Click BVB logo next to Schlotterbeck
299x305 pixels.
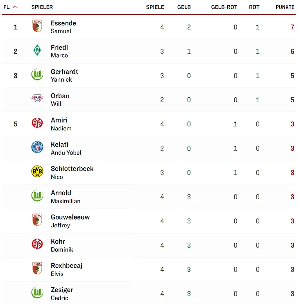point(37,172)
